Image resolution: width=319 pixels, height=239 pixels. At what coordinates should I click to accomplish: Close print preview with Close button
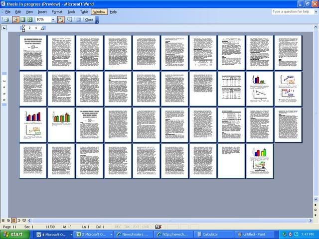[x=89, y=19]
